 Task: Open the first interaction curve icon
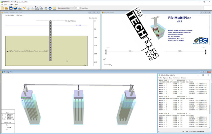point(37,8)
